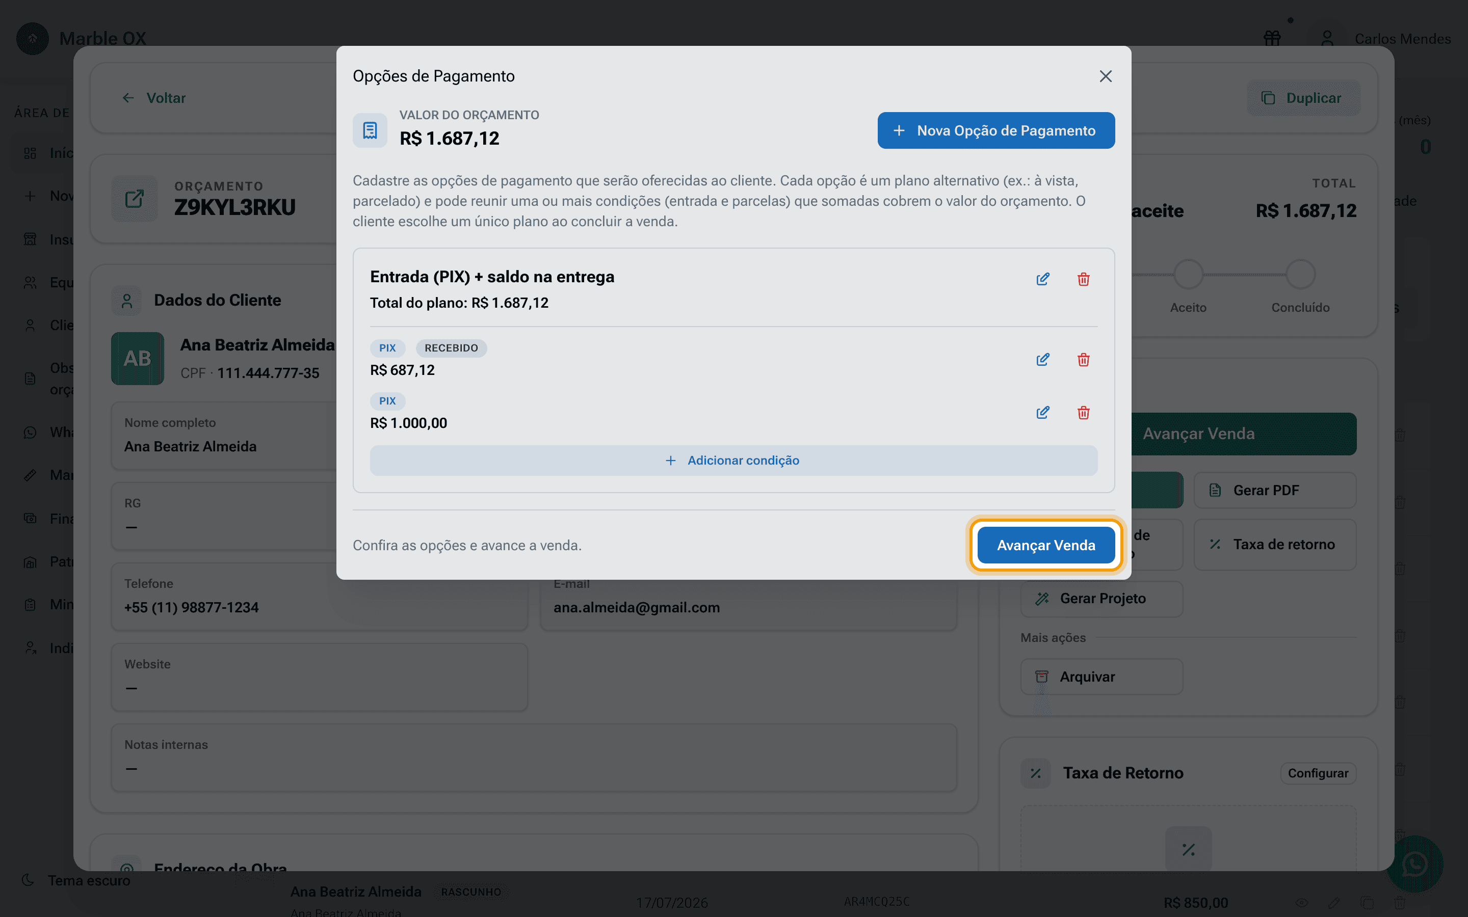
Task: Open the sidebar money icon beside 'Fina'
Action: [31, 519]
